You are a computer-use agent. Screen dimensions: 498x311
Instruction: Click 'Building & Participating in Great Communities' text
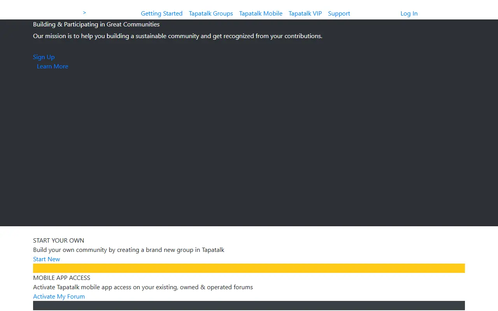click(x=96, y=24)
